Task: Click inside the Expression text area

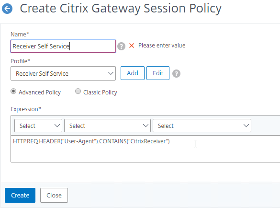Action: [146, 149]
